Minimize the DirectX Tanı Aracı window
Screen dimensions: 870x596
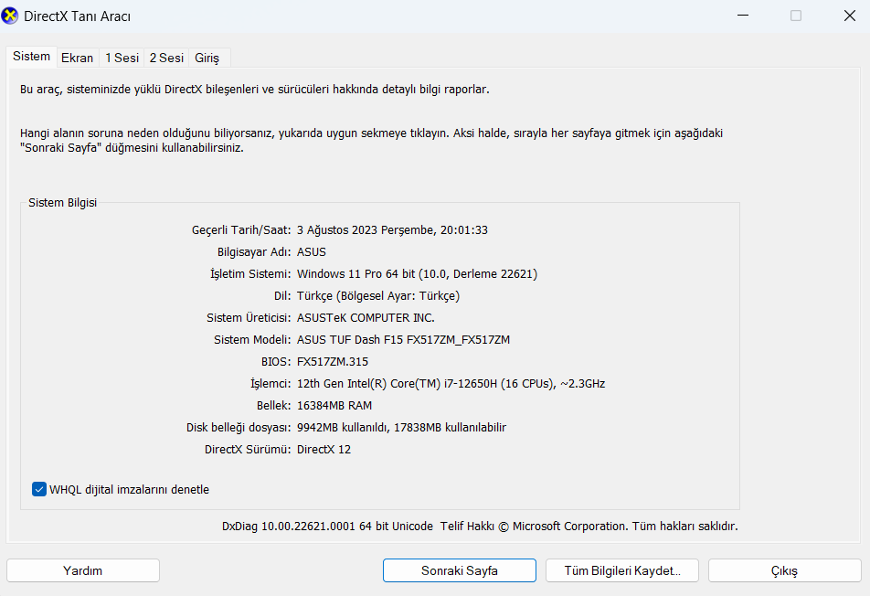click(743, 16)
